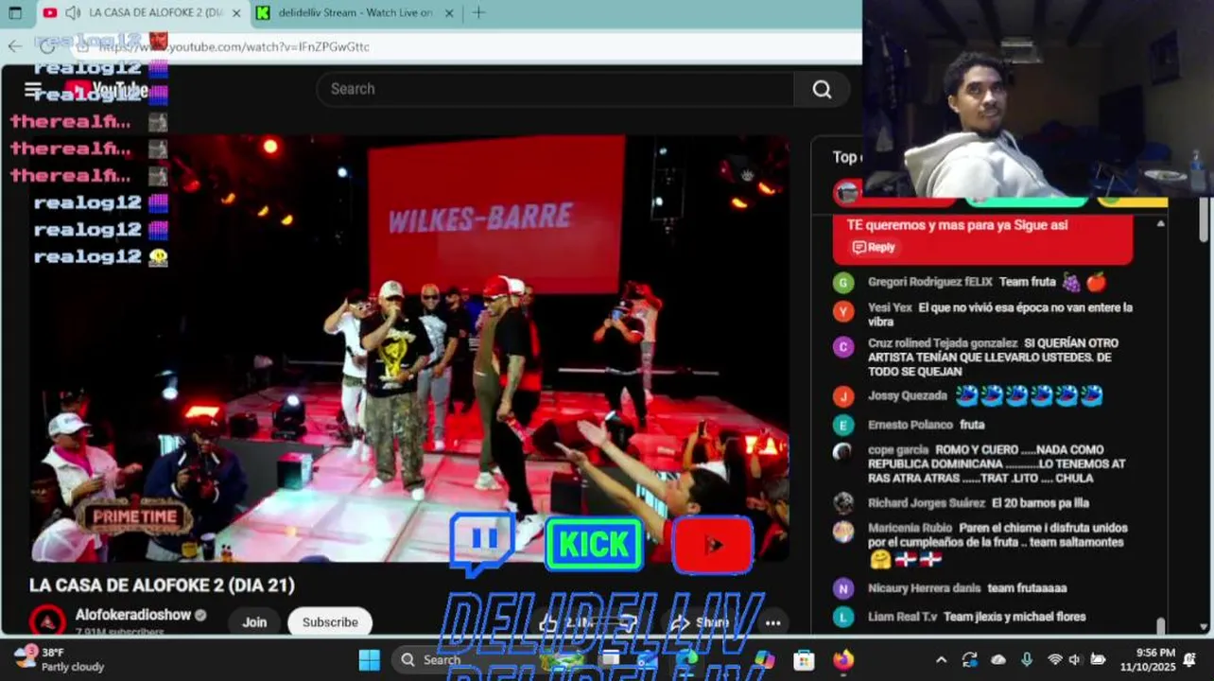Open the volume speaker tray icon
The height and width of the screenshot is (681, 1214).
[x=1076, y=659]
